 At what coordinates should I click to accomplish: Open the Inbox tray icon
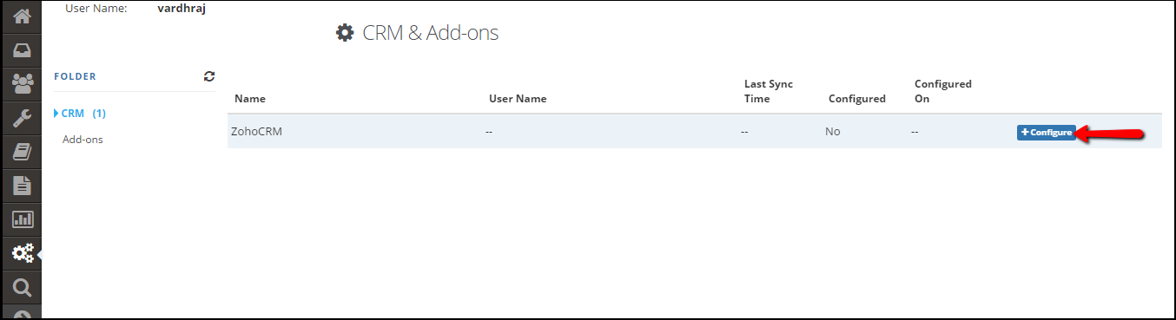click(22, 50)
